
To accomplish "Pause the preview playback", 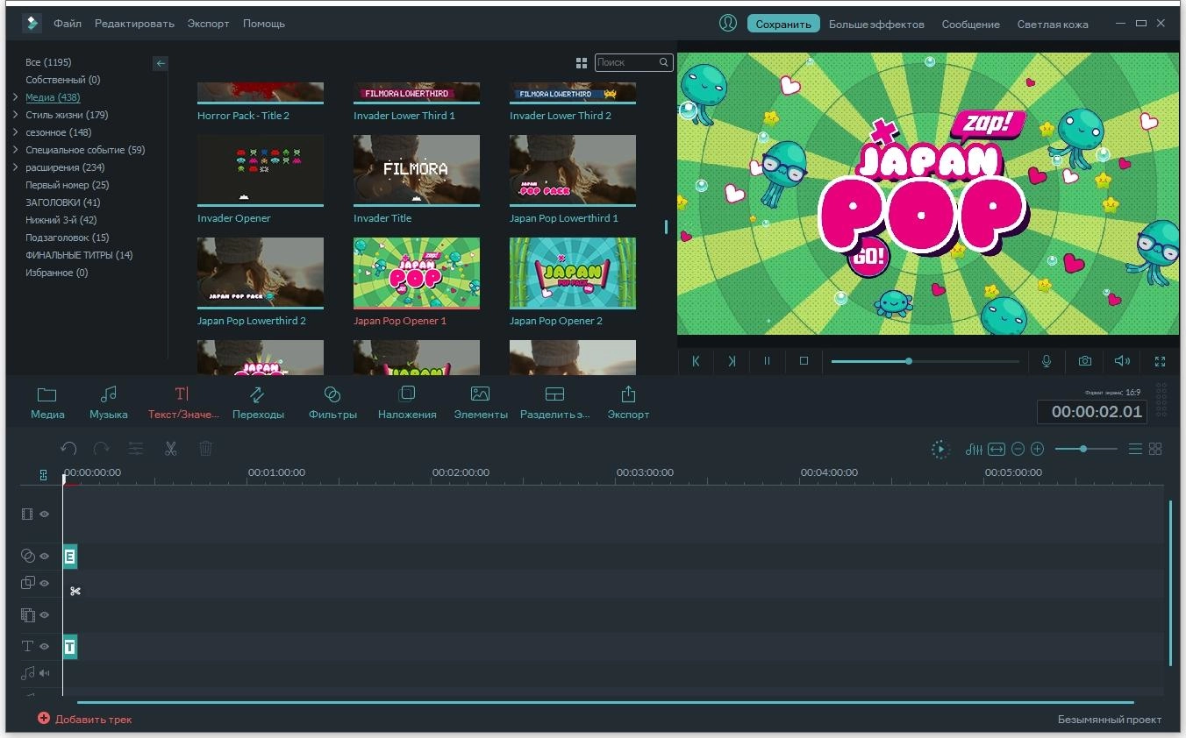I will coord(767,360).
